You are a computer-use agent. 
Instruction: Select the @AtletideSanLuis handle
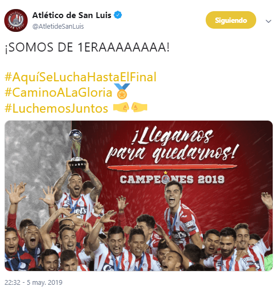[x=58, y=27]
